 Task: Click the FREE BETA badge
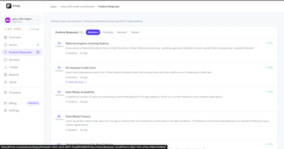33,103
